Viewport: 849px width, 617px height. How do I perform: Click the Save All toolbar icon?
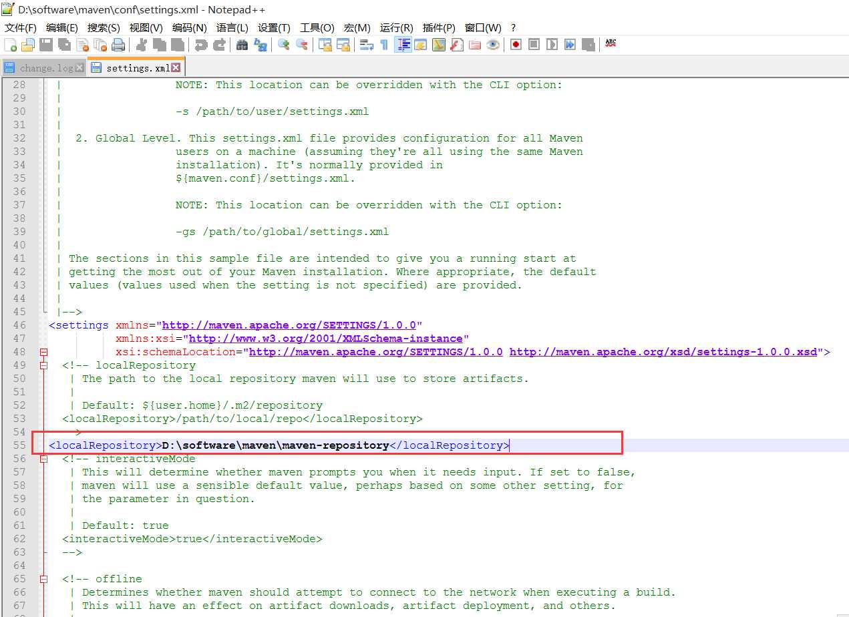(x=64, y=45)
